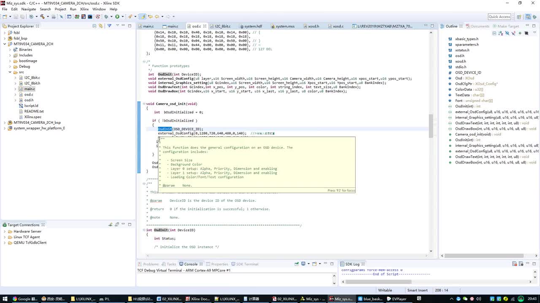Click the Back navigation arrow in toolbar
540x303 pixels.
click(x=157, y=17)
